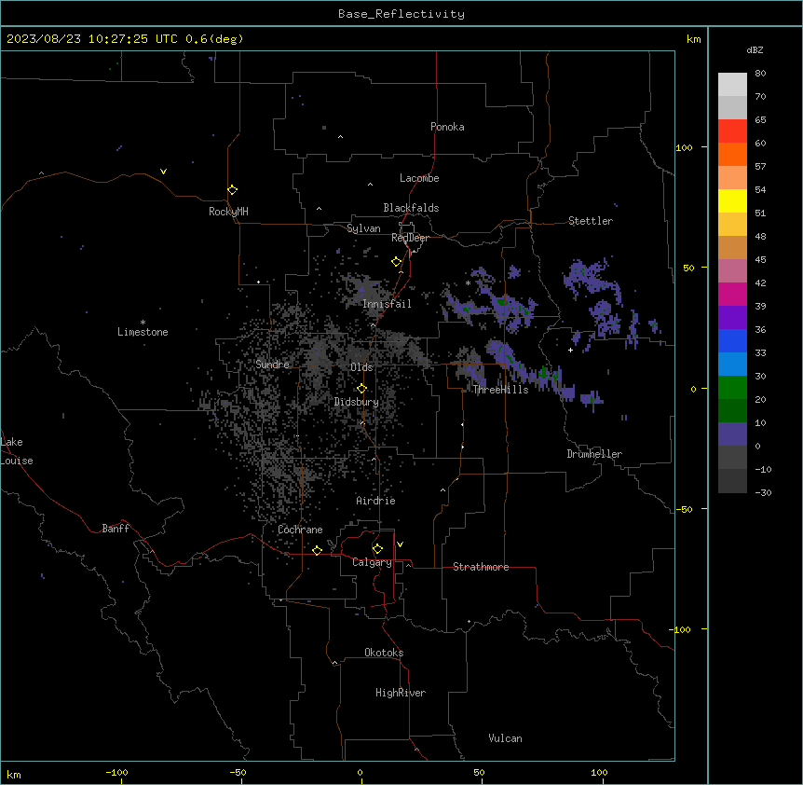Click the Limestone label
The image size is (803, 785).
click(x=143, y=332)
